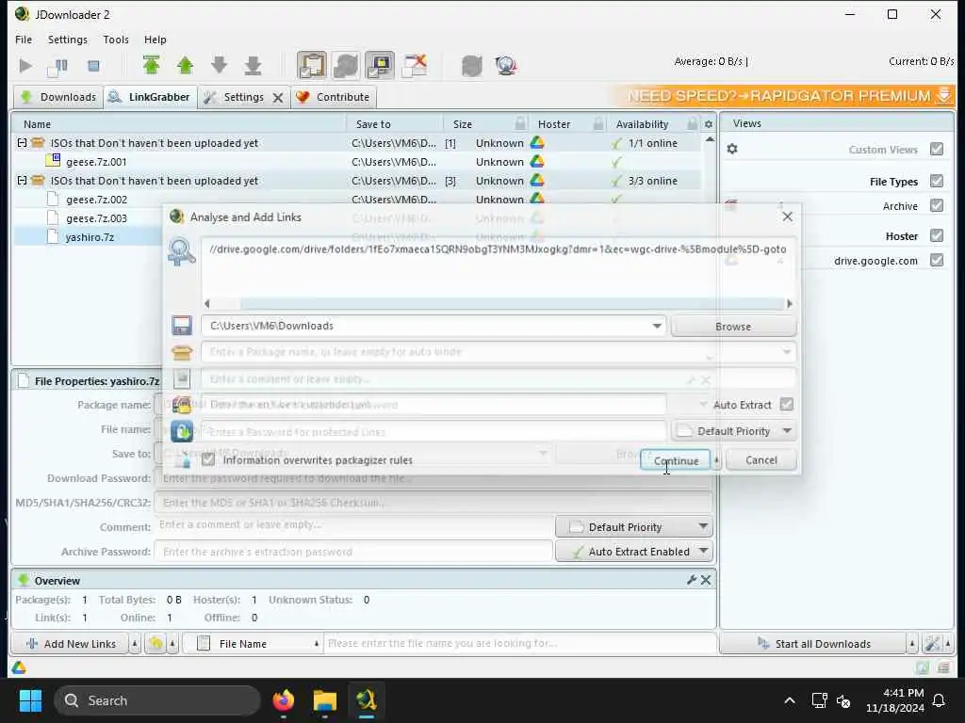This screenshot has width=965, height=723.
Task: Toggle the Auto Extract checkbox in dialog
Action: [787, 405]
